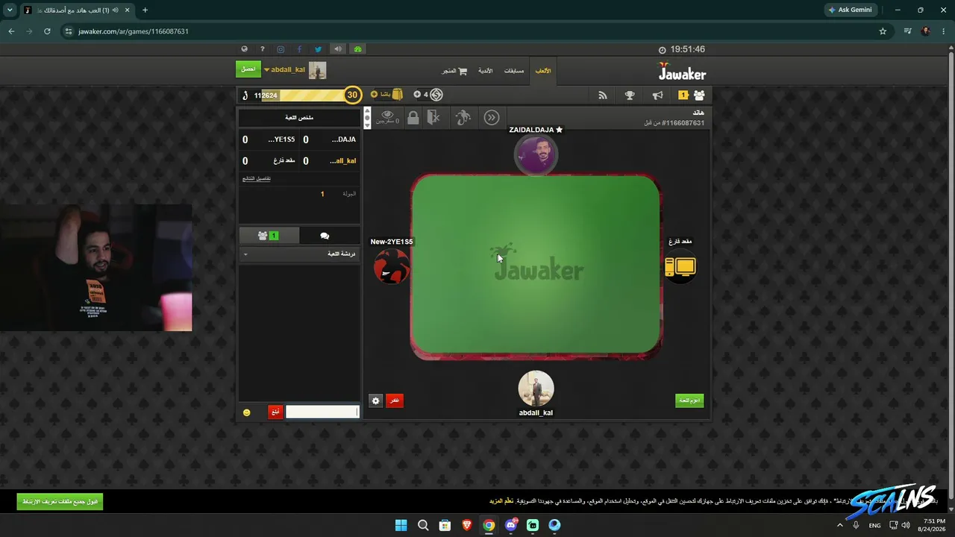Open Jawaker's Instagram link icon
Screen dimensions: 955x537
[x=281, y=49]
